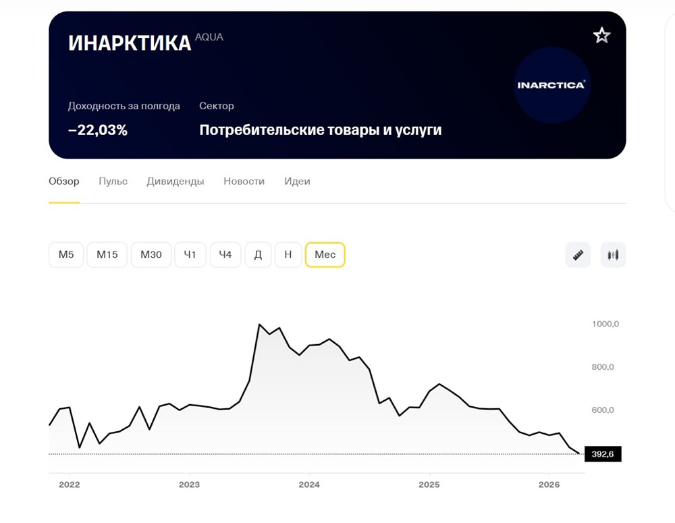Screen dimensions: 675x523
Task: Enable the daily Д timeframe
Action: tap(258, 254)
